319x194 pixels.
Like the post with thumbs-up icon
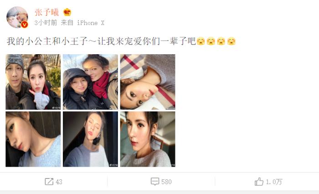coord(259,181)
